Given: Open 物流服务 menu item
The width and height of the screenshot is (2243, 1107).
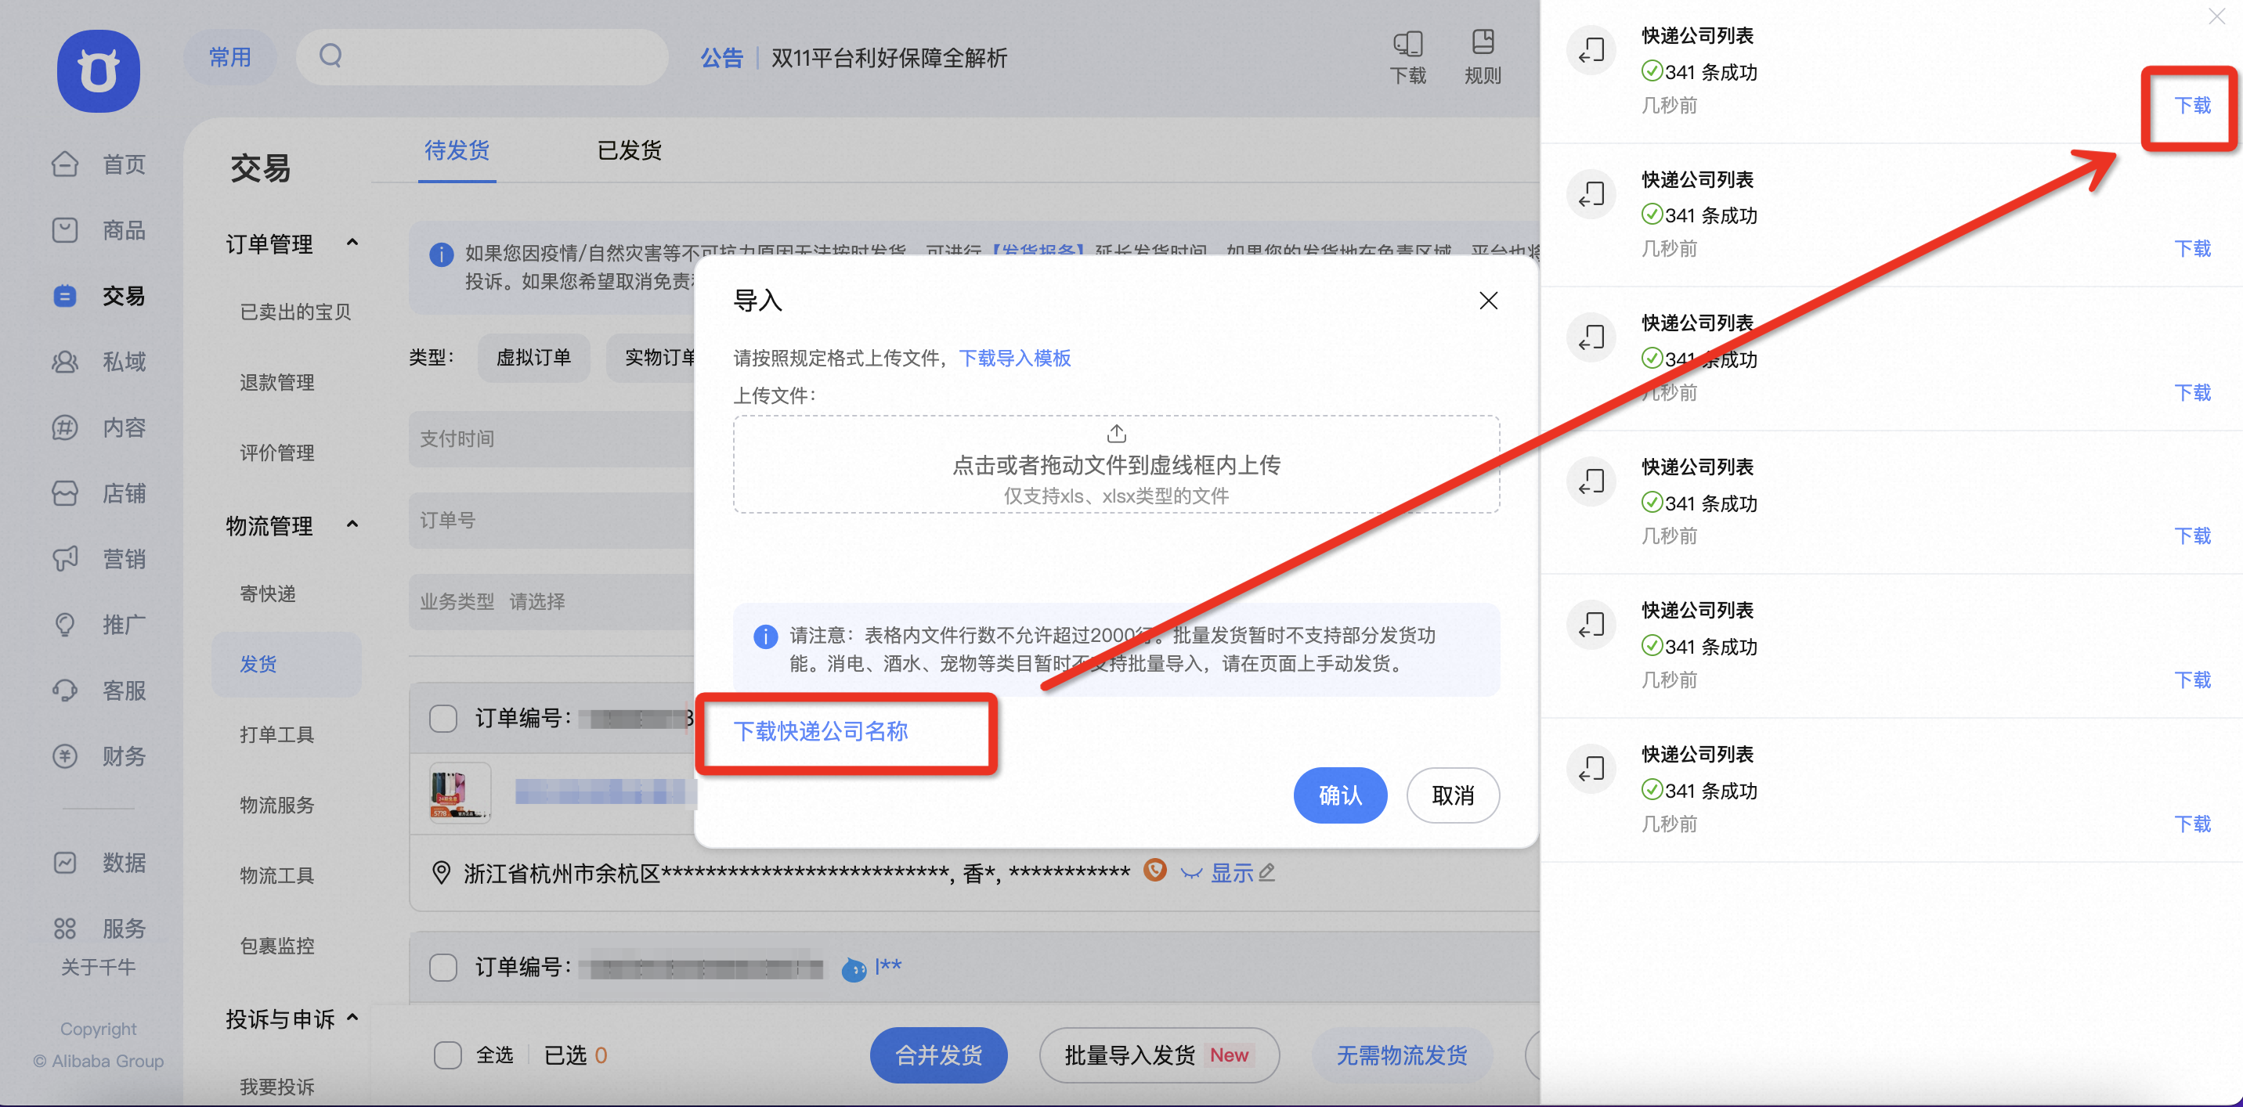Looking at the screenshot, I should [277, 806].
